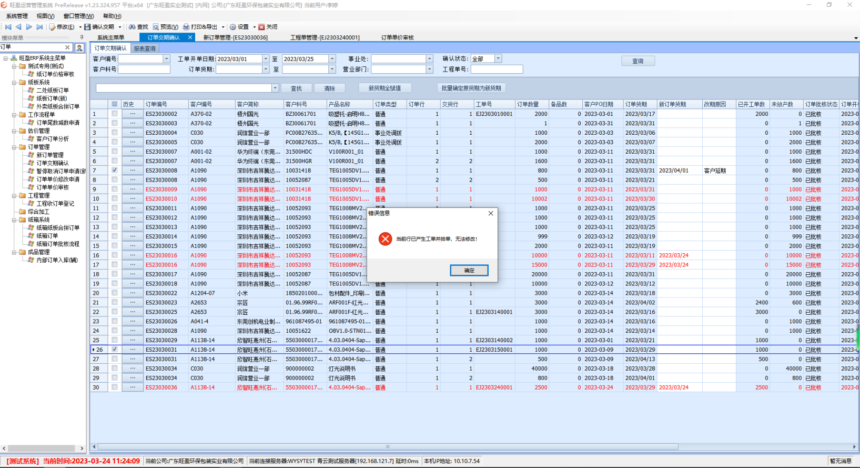Open the 工单开单日期 start date picker
Screen dimensions: 860x468
(x=266, y=59)
